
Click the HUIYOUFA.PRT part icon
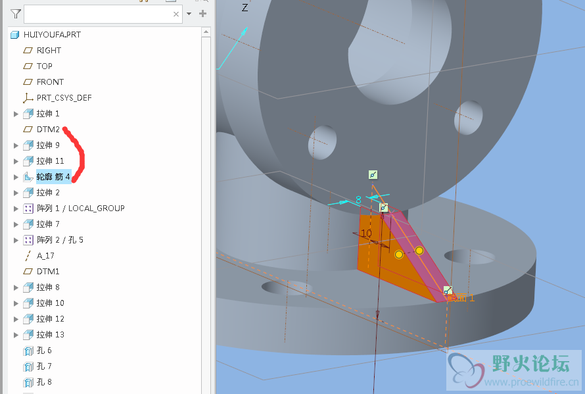click(x=15, y=35)
